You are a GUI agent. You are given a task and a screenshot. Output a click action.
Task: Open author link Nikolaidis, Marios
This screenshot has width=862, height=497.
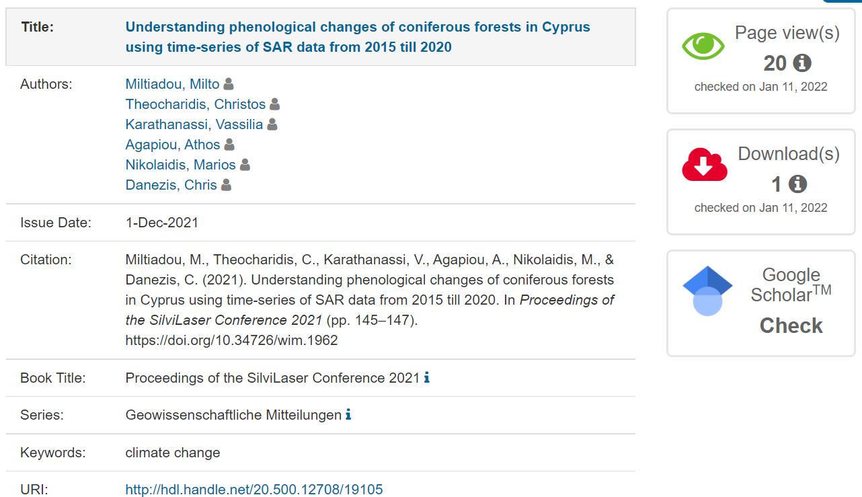[x=180, y=165]
